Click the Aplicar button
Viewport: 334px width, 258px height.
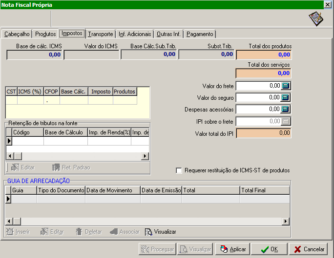(x=232, y=249)
